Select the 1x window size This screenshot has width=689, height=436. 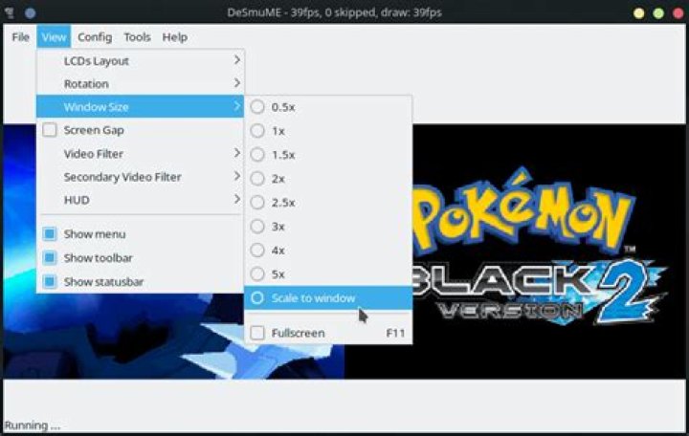328,131
